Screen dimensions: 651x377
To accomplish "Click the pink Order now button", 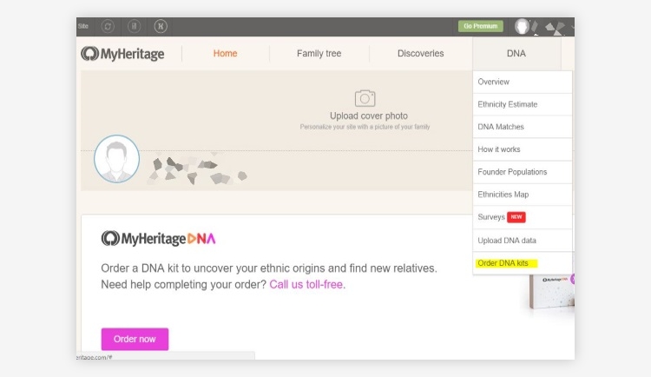I will coord(135,339).
